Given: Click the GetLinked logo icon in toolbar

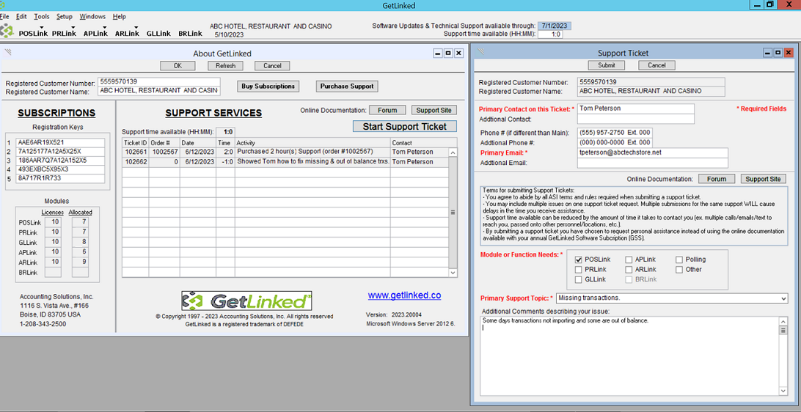Looking at the screenshot, I should (x=6, y=31).
